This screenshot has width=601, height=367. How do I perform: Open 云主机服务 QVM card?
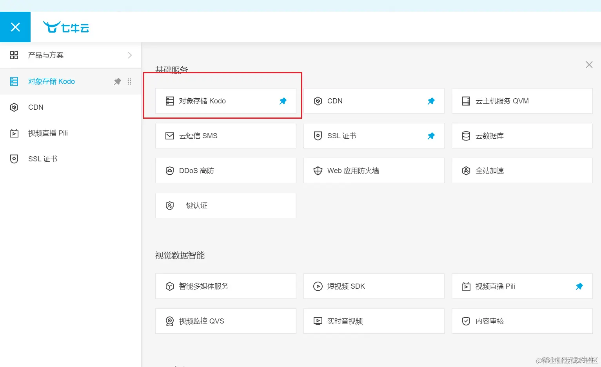click(522, 101)
